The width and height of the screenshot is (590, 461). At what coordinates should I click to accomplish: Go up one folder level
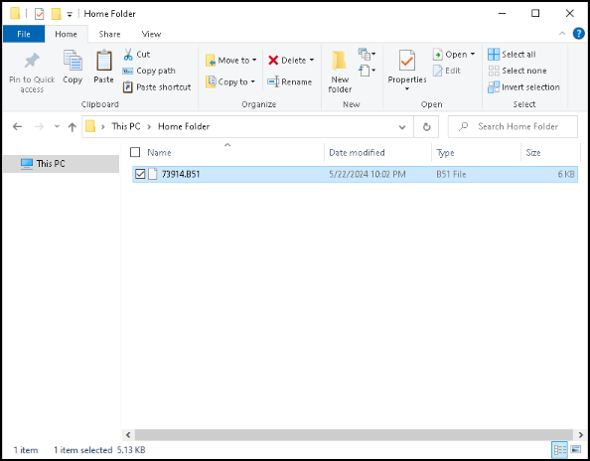(72, 127)
